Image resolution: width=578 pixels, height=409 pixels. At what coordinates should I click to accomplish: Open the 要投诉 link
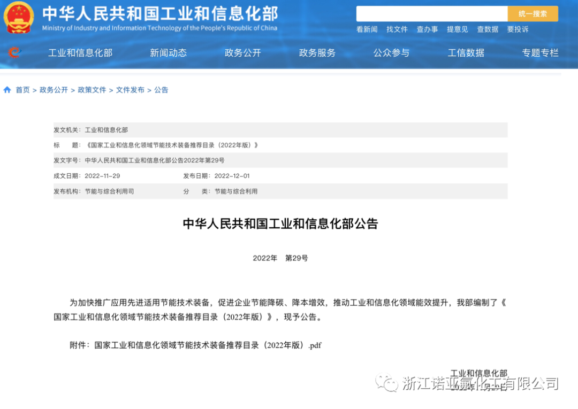[x=517, y=29]
